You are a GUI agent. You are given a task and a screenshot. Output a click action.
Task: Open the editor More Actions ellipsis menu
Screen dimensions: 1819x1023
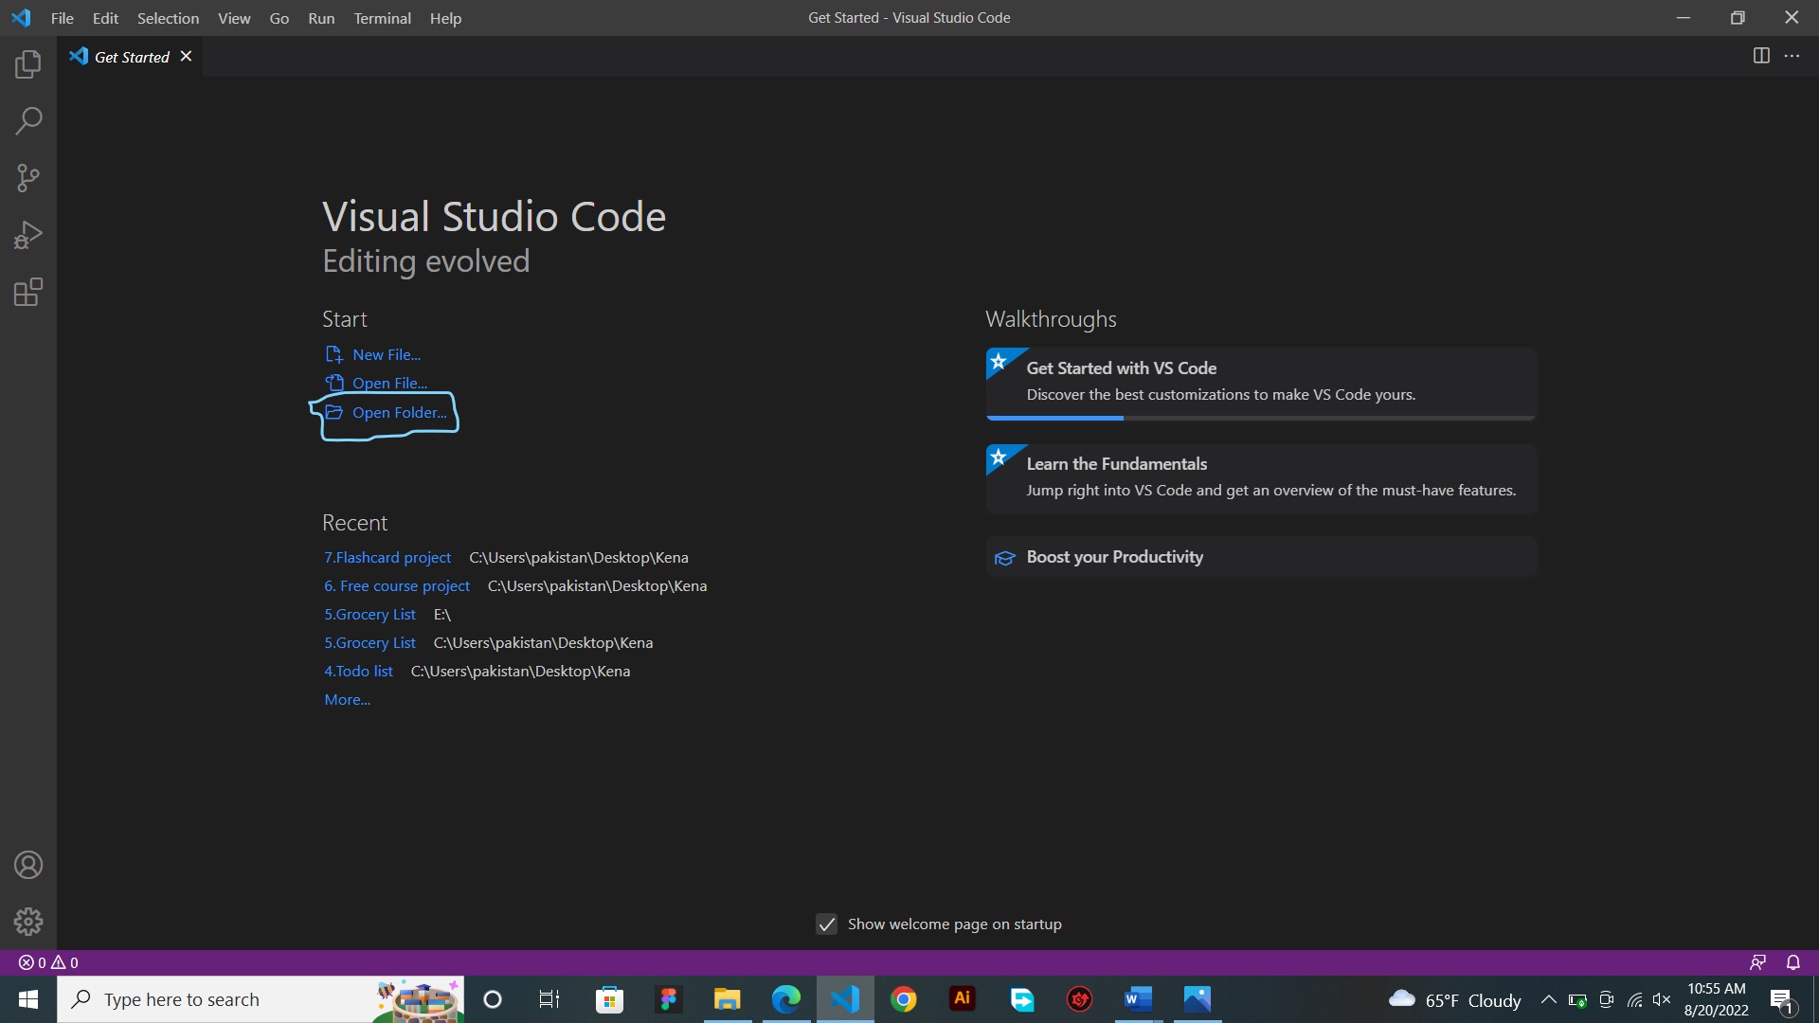tap(1792, 56)
